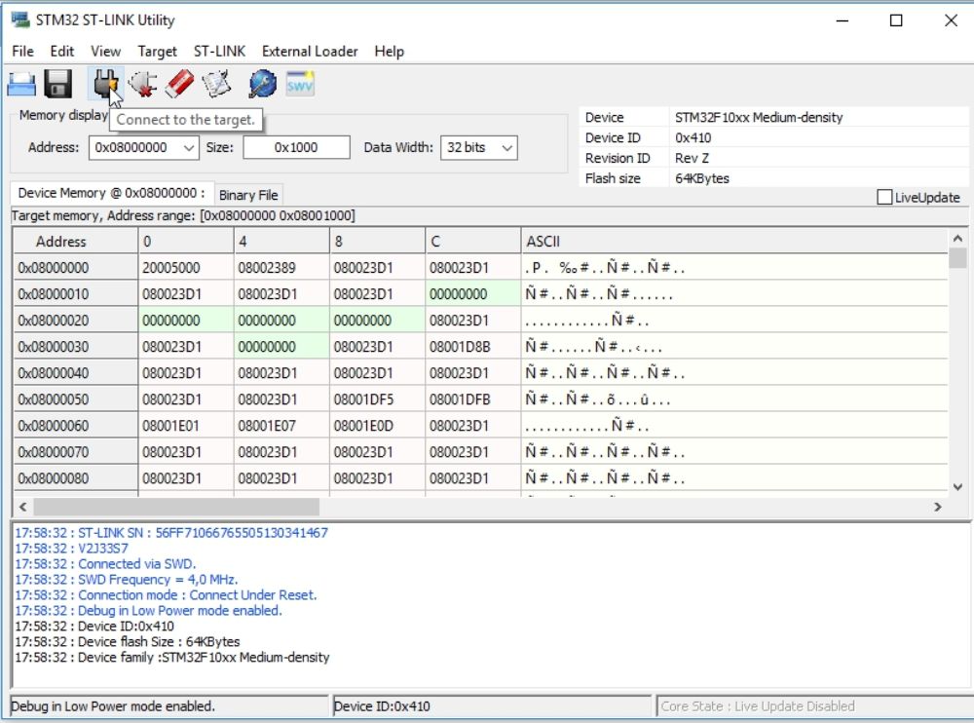
Task: Click green 00000000 cell in row 0x08000030
Action: click(281, 347)
